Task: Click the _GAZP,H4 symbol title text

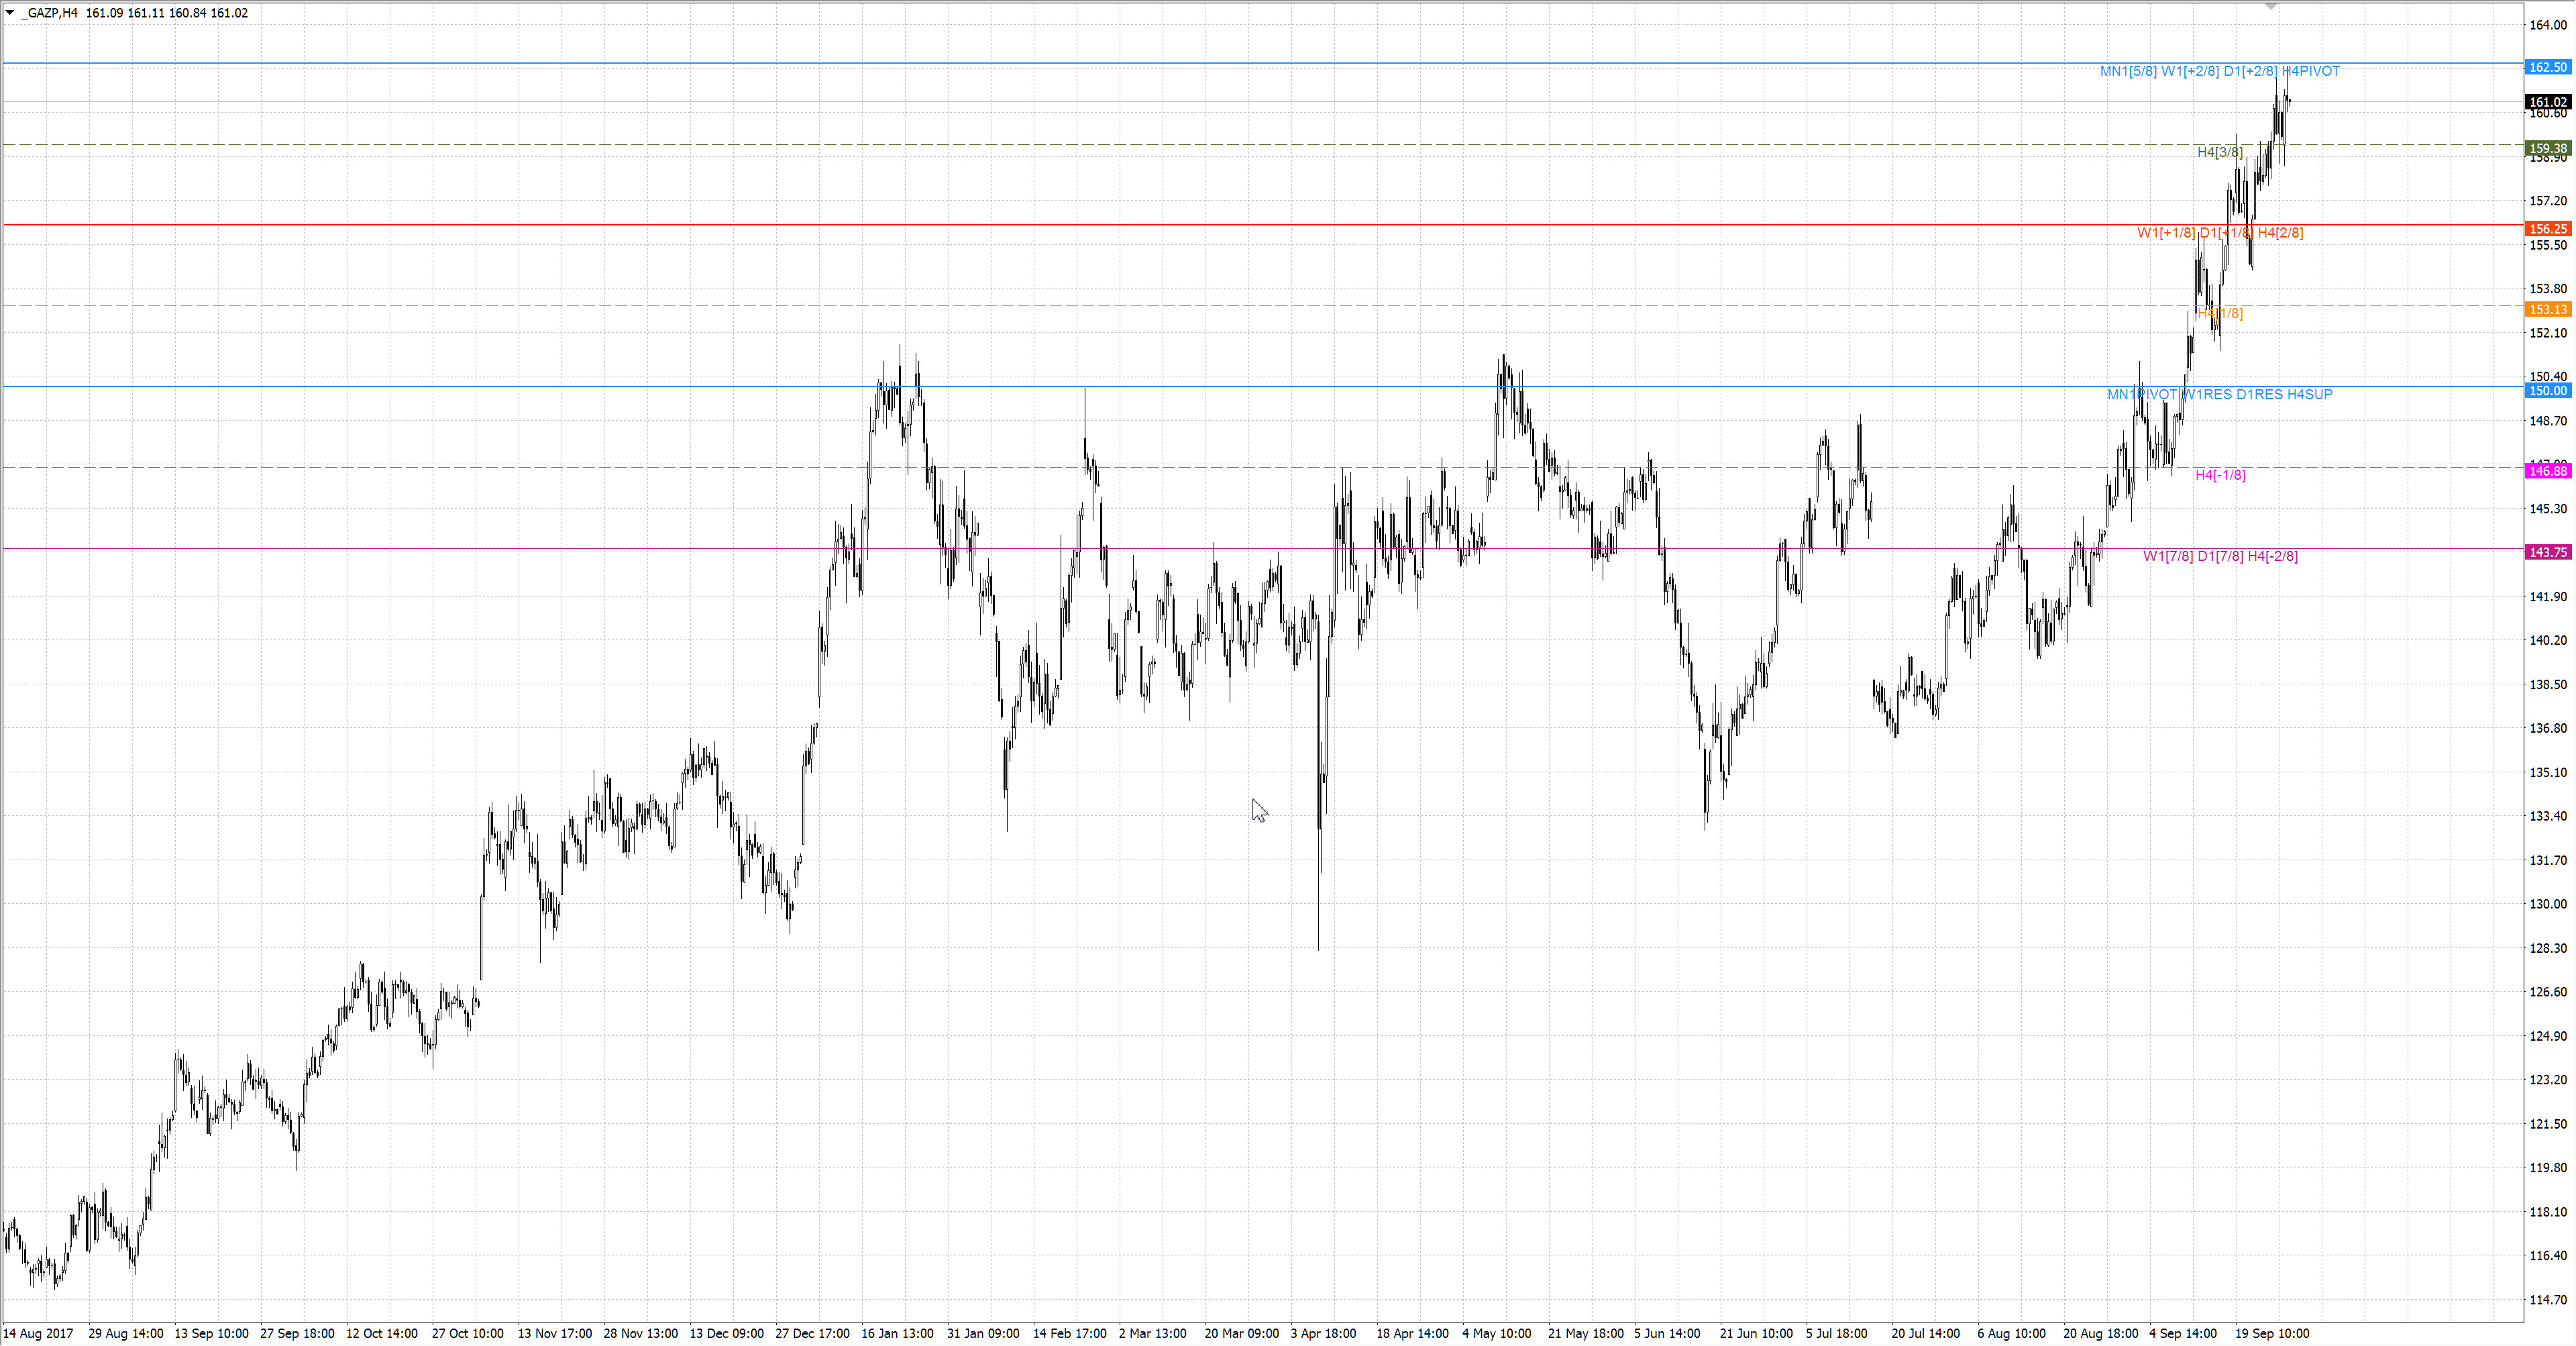Action: point(50,13)
